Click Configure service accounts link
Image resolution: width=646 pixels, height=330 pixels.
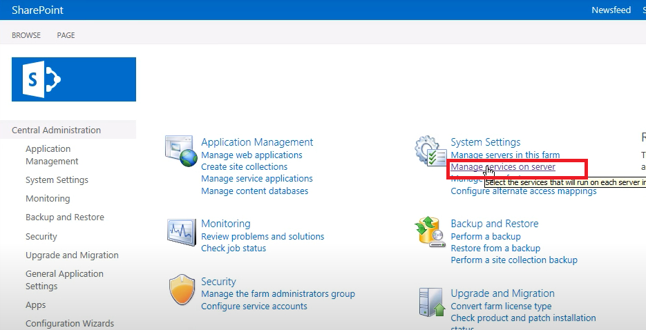click(254, 306)
